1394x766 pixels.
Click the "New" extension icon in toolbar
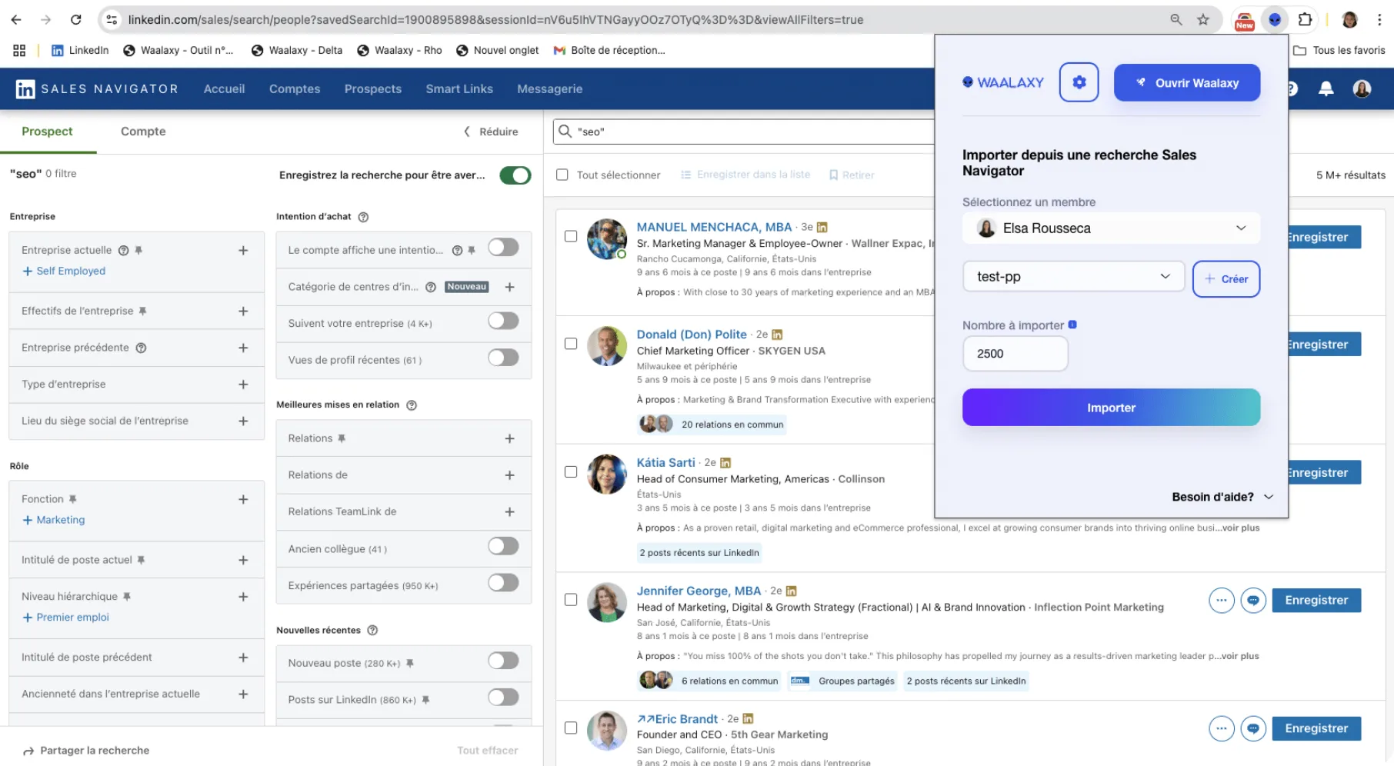pos(1244,21)
